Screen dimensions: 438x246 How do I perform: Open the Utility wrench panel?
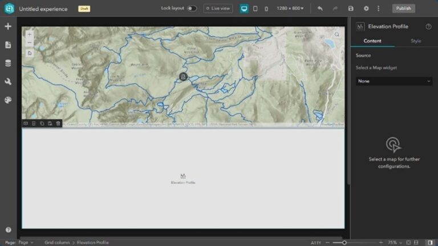8,82
